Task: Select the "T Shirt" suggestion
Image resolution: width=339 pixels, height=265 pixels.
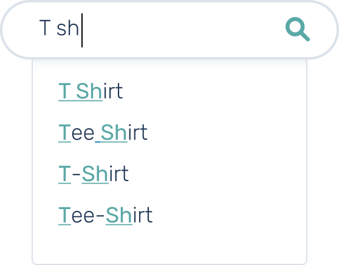Action: [x=91, y=91]
